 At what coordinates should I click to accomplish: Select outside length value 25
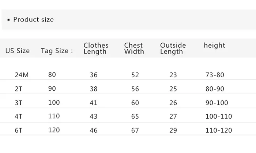(x=173, y=89)
